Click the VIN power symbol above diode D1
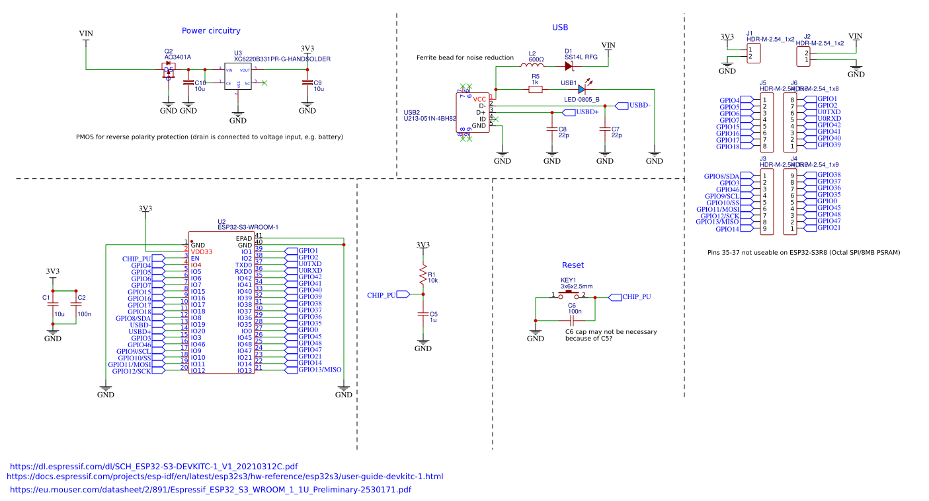Viewport: 929px width, 501px height. pyautogui.click(x=608, y=48)
